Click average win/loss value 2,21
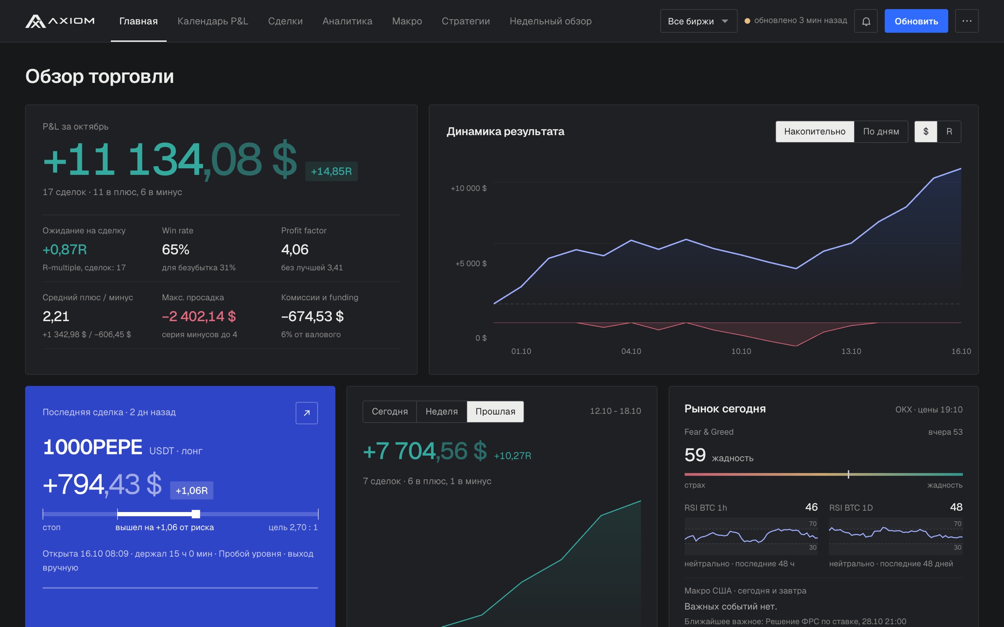 coord(56,316)
